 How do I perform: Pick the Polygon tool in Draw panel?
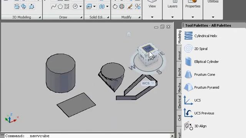click(60, 7)
